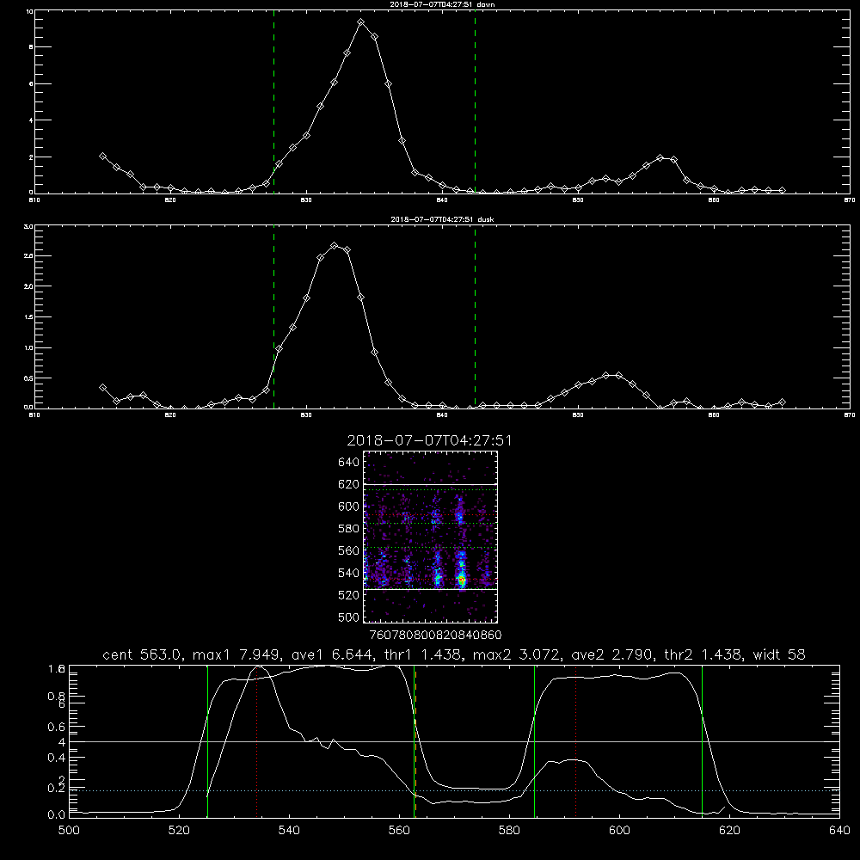Click the left green dashed line in dusk plot
The image size is (860, 860).
pyautogui.click(x=273, y=317)
